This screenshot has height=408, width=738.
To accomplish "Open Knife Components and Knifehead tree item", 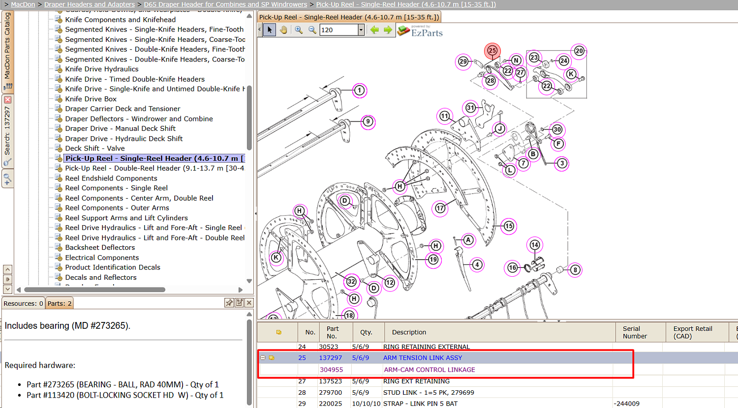I will click(x=121, y=20).
